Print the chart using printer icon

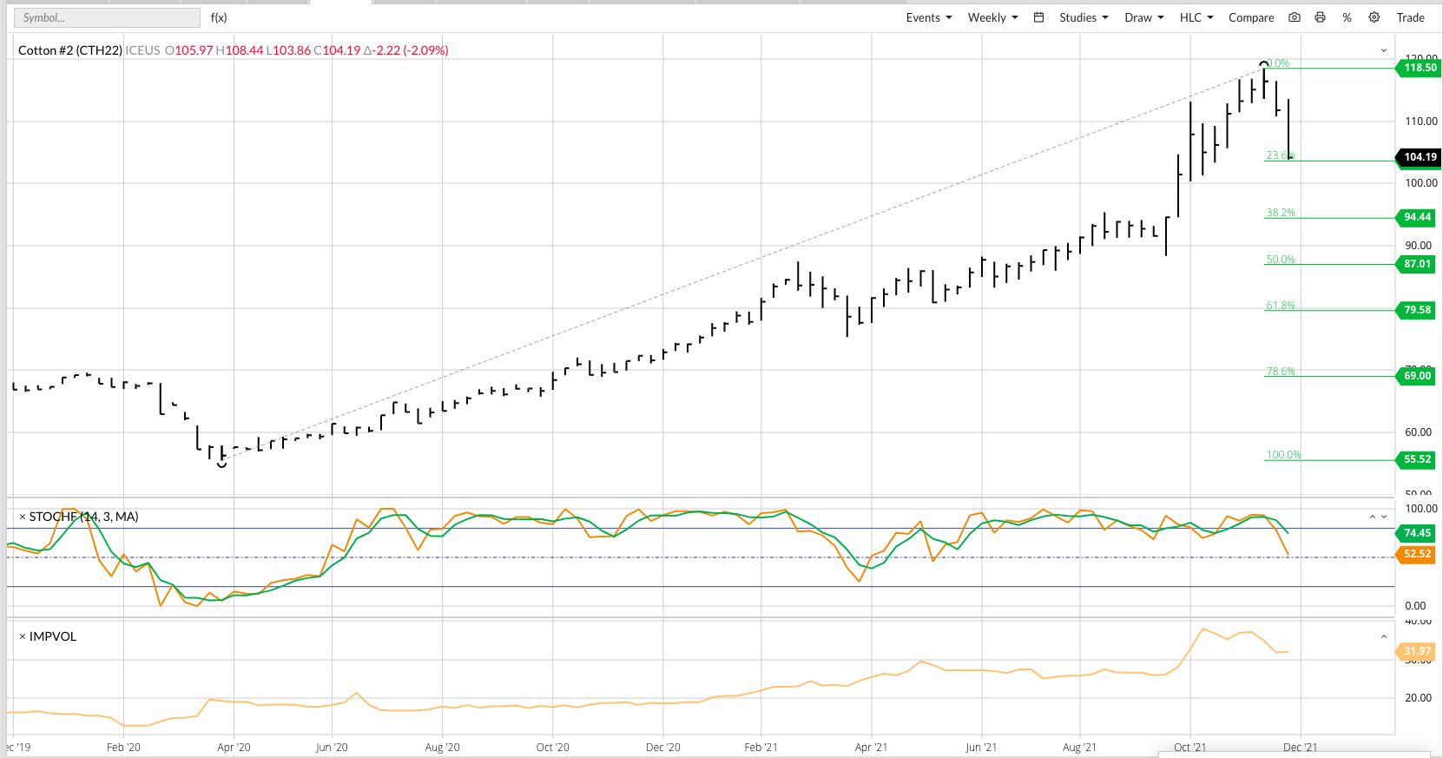pos(1321,17)
